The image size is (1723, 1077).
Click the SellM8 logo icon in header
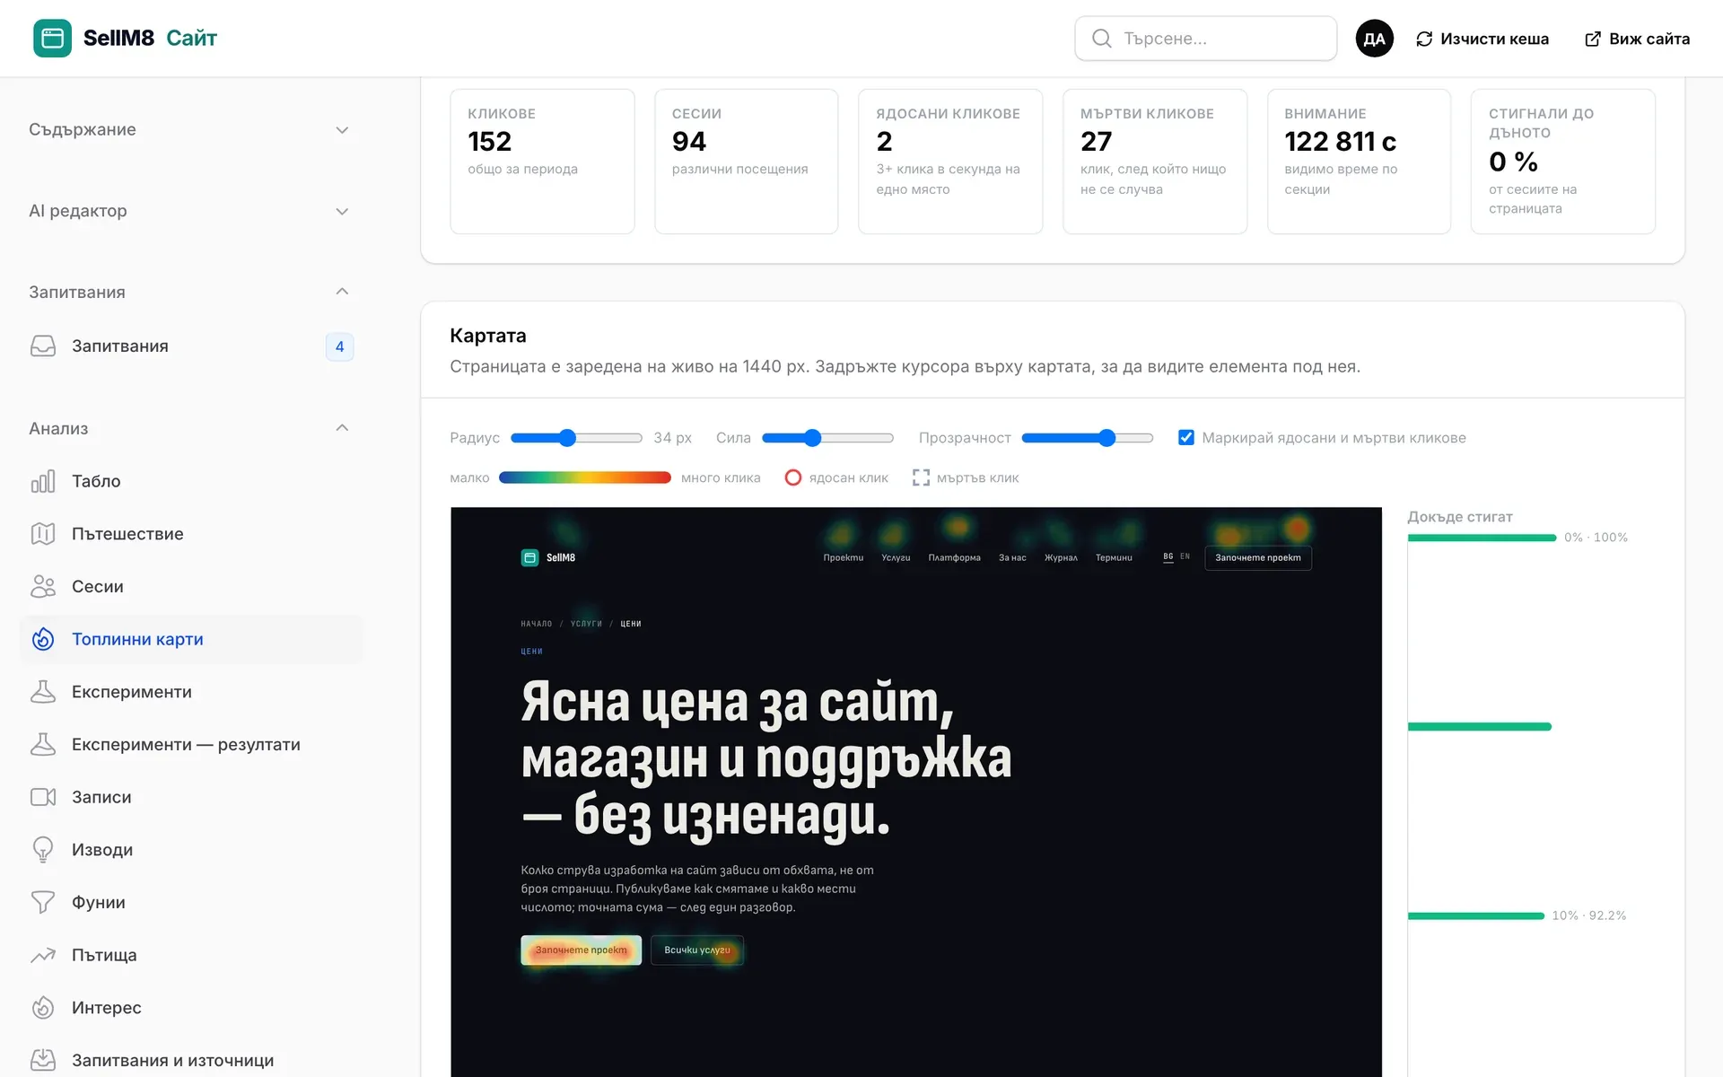[52, 38]
